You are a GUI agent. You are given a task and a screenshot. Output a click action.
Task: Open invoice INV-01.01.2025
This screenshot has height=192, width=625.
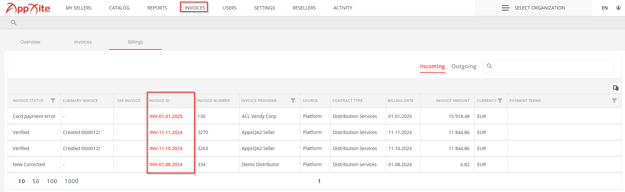(x=166, y=116)
